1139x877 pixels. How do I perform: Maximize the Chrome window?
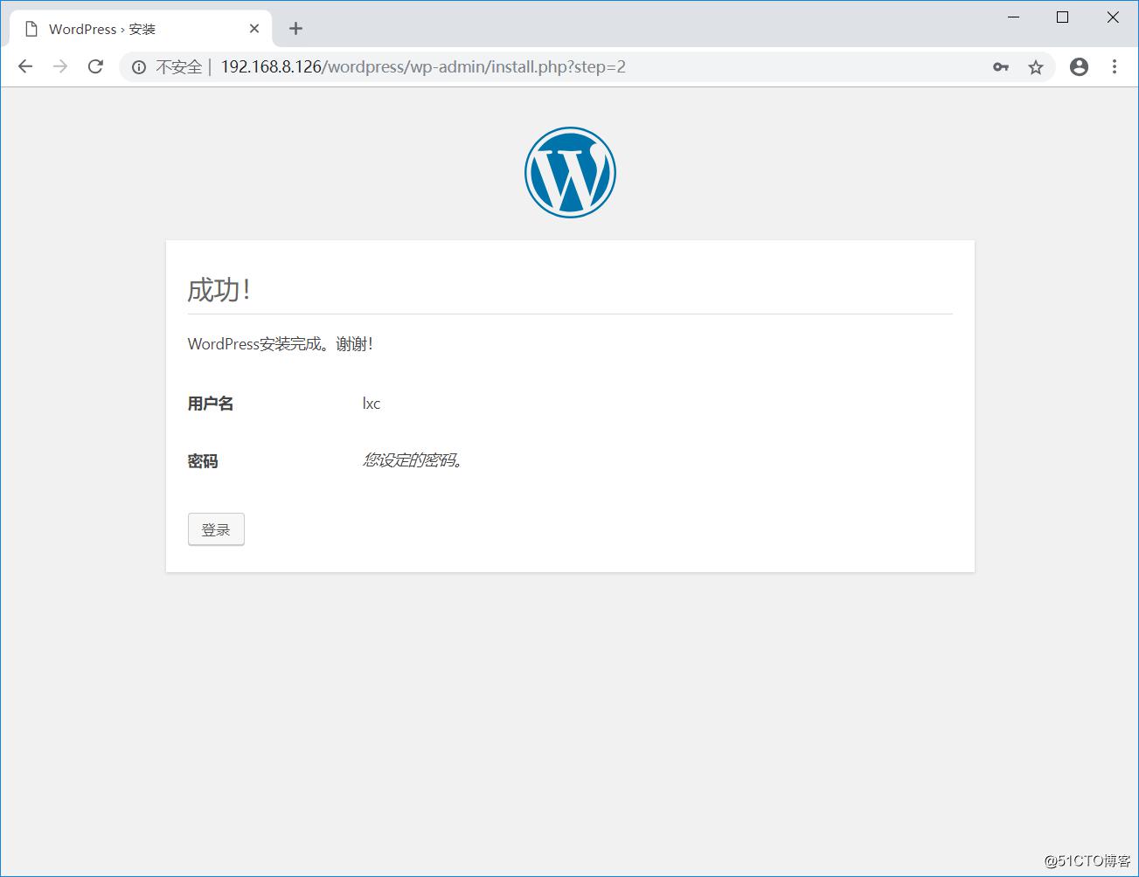click(1063, 17)
